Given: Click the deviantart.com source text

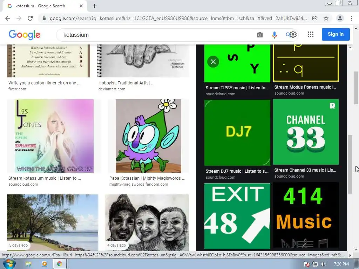Looking at the screenshot, I should [x=112, y=89].
